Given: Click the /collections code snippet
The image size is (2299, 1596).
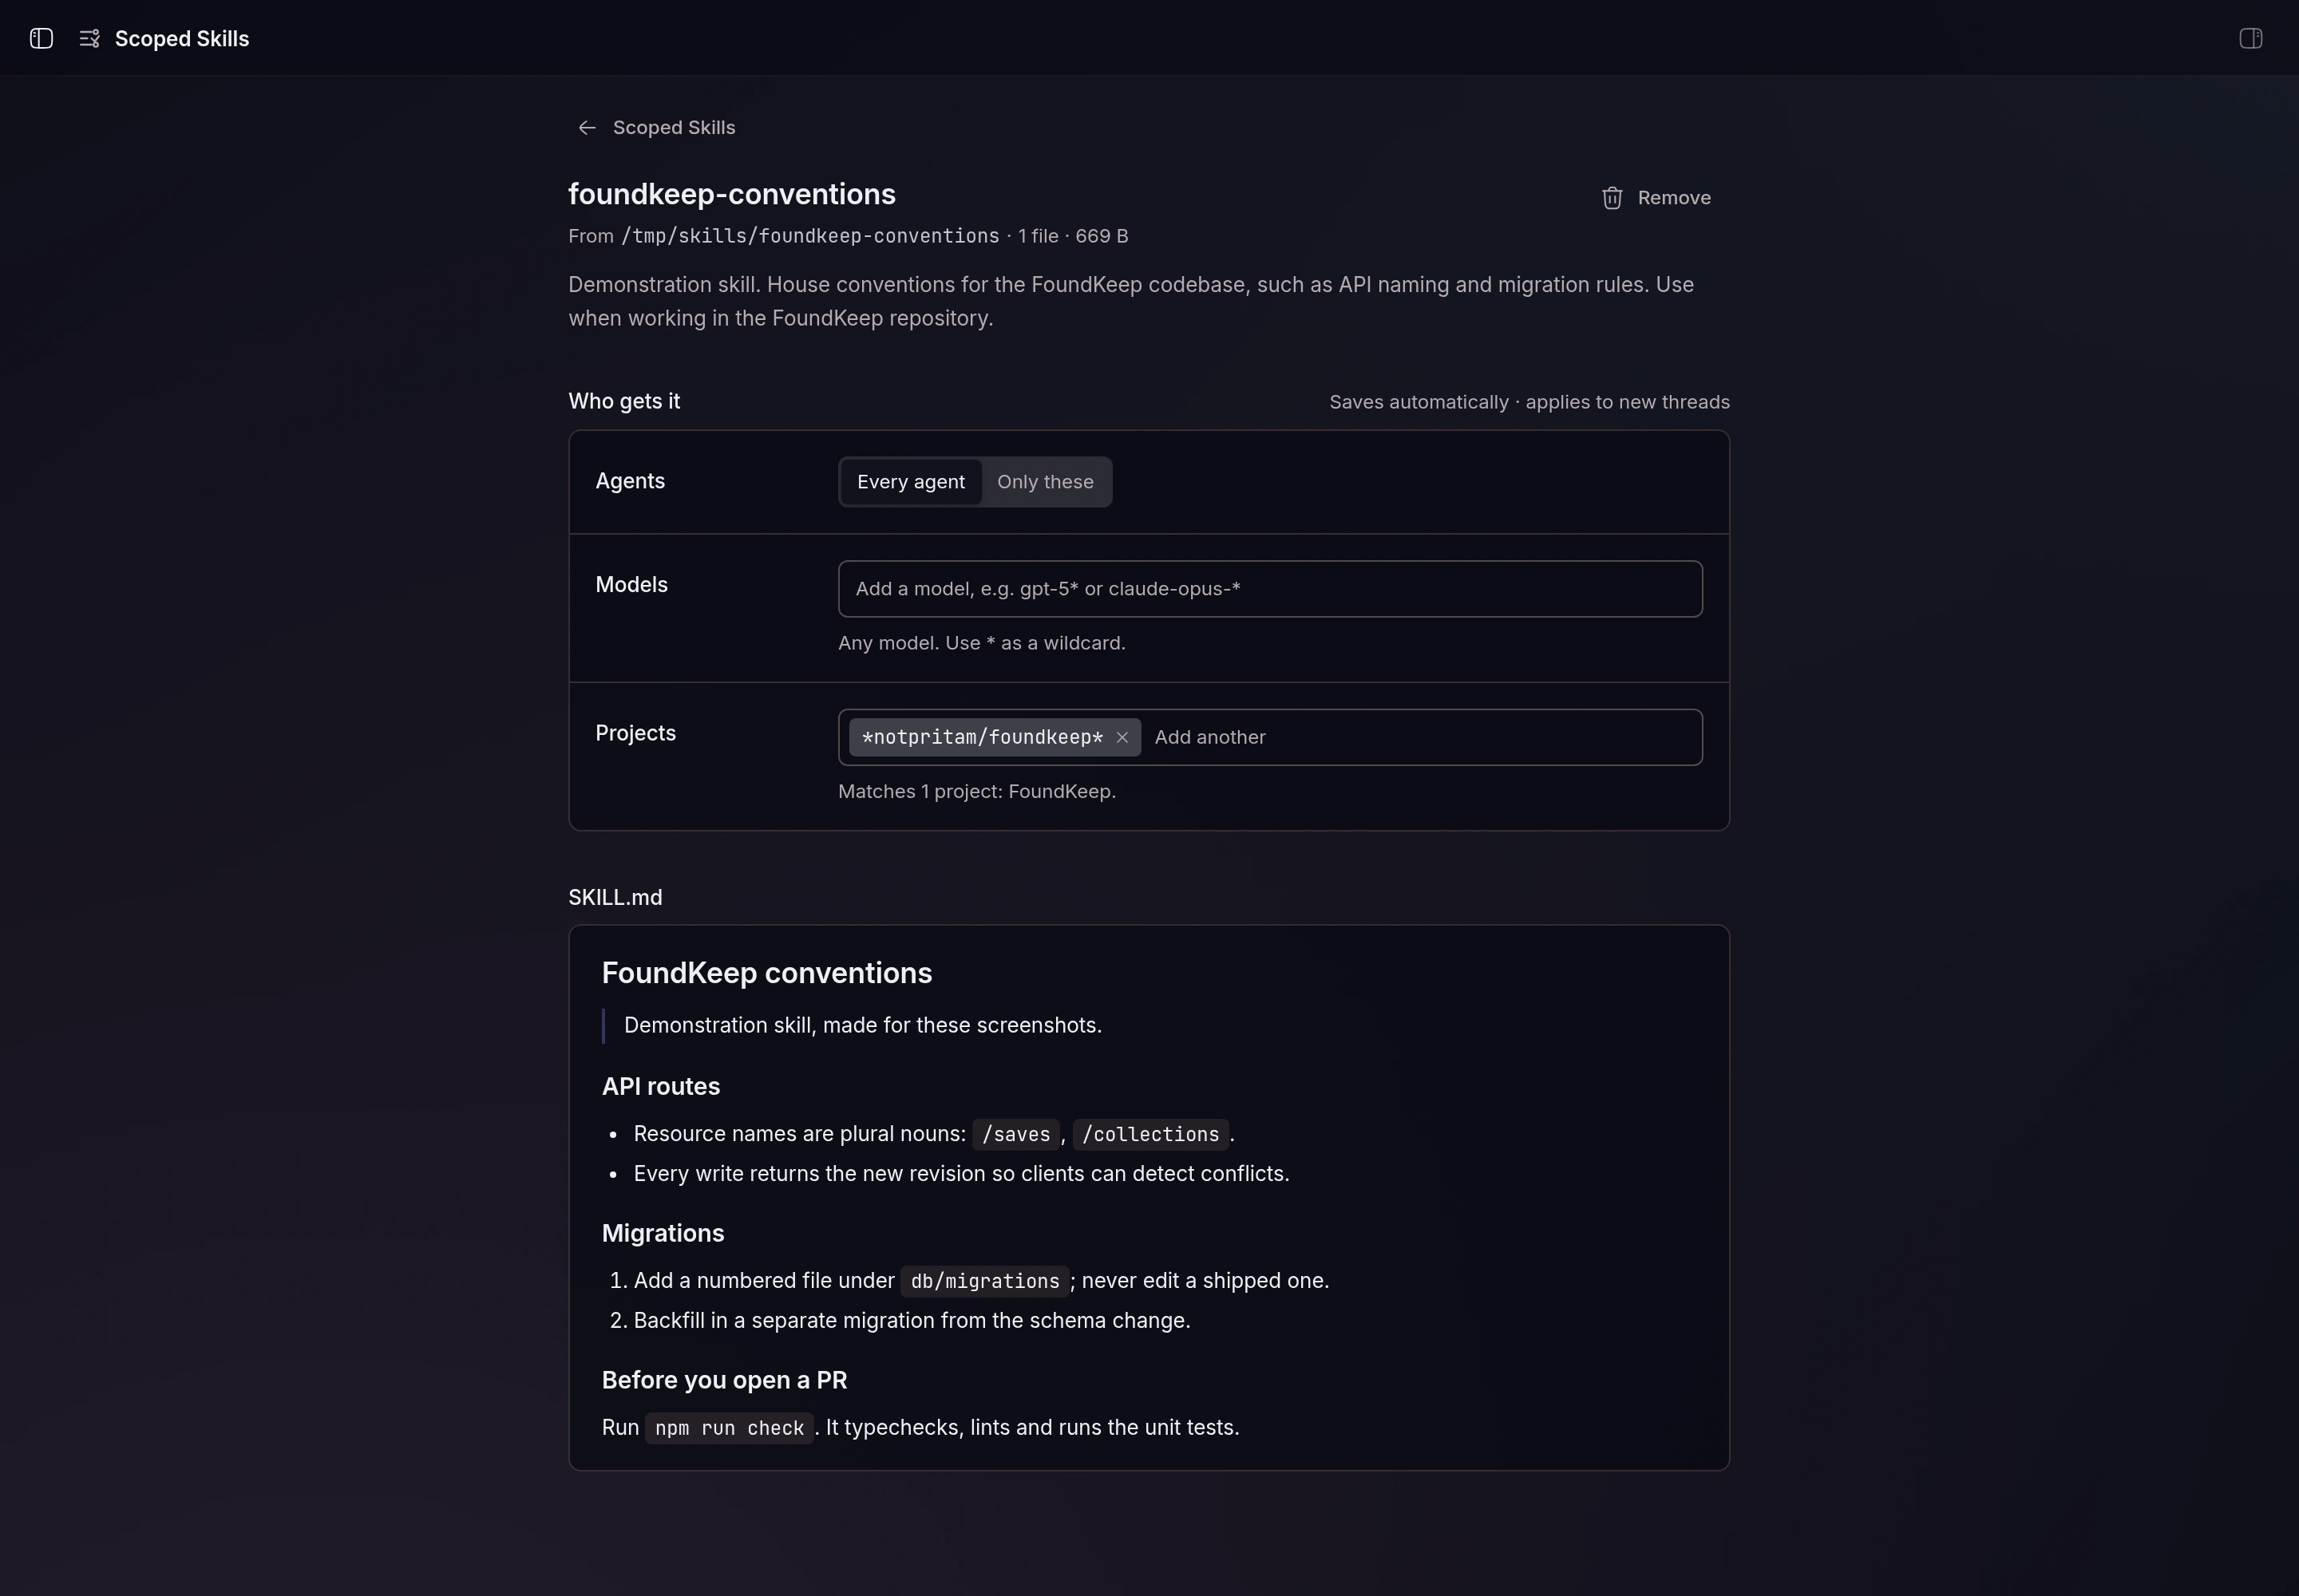Looking at the screenshot, I should pyautogui.click(x=1150, y=1134).
